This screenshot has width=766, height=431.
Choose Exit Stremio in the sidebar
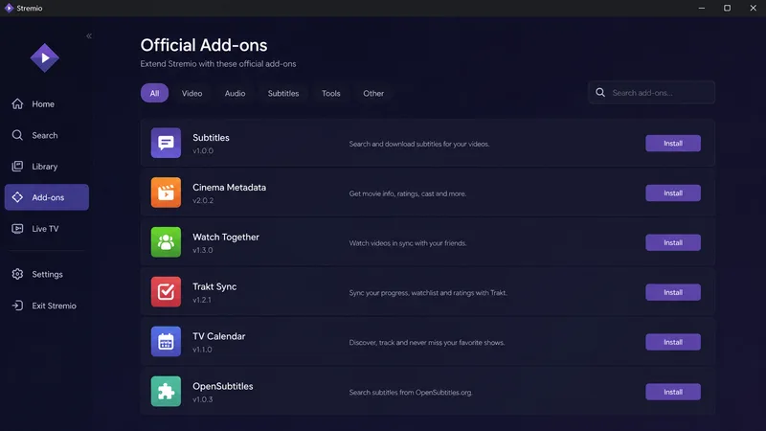54,306
